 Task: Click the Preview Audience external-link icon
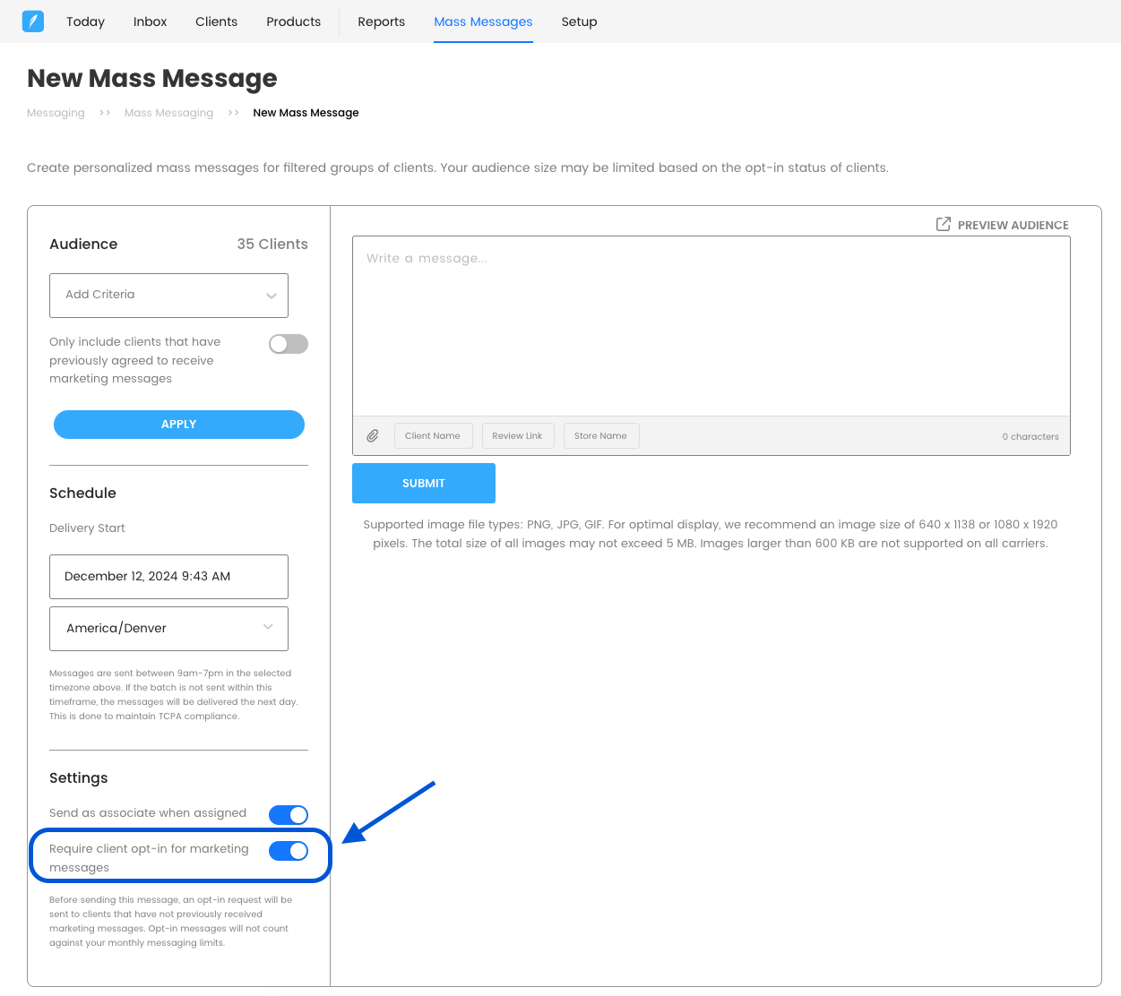tap(943, 224)
